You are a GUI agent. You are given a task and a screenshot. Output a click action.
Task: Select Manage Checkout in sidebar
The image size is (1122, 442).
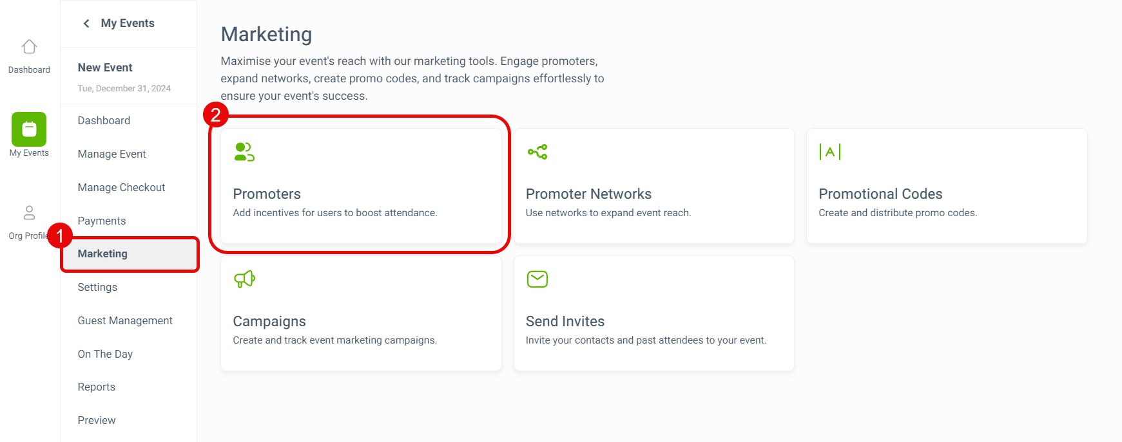121,187
